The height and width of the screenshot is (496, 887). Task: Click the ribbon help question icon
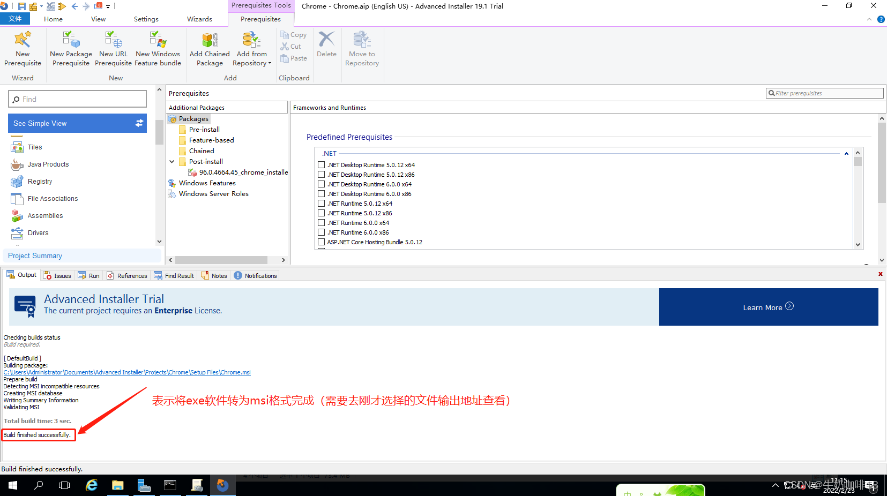tap(881, 19)
